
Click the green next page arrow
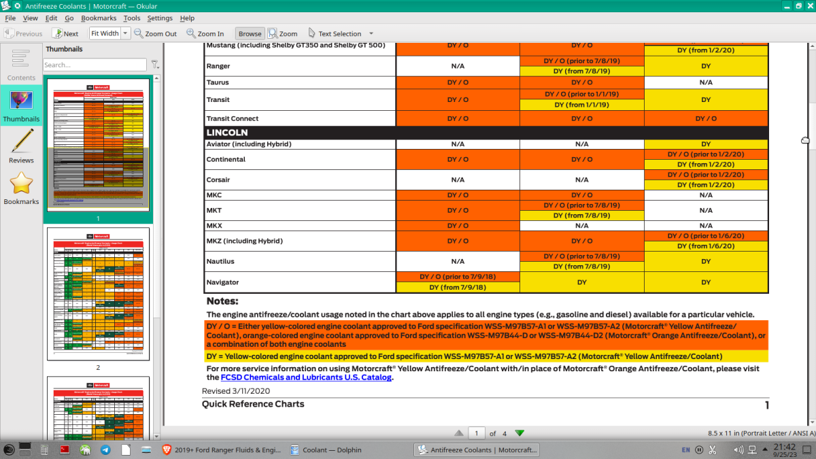click(520, 433)
